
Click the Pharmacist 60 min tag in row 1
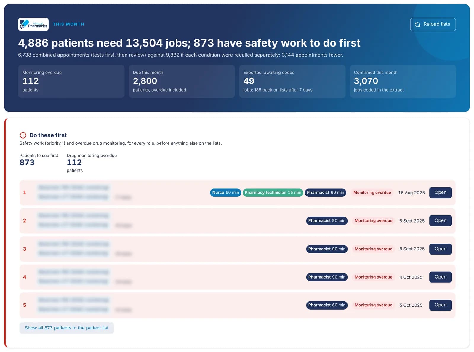tap(325, 193)
